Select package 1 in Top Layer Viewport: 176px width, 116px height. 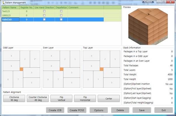pos(115,59)
